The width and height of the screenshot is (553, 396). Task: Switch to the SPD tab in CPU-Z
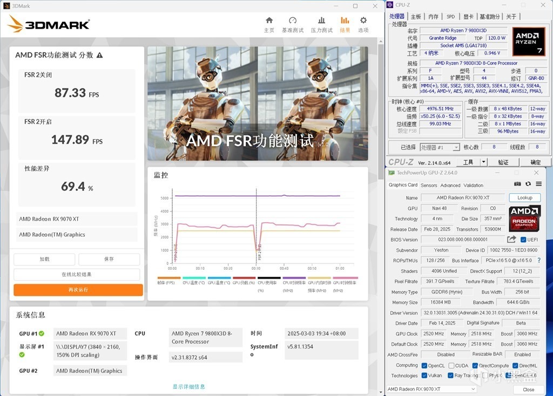(x=451, y=17)
